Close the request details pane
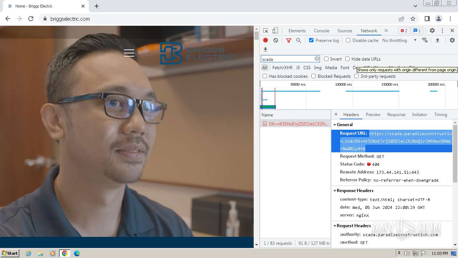 pos(336,115)
